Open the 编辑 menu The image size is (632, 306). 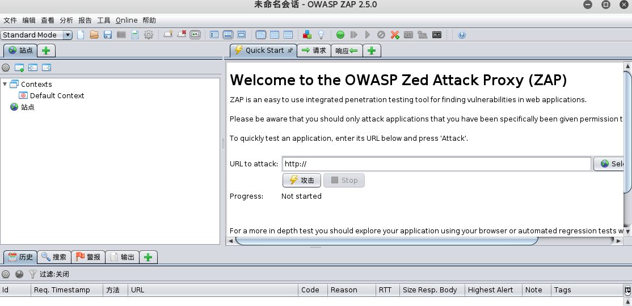pos(28,20)
